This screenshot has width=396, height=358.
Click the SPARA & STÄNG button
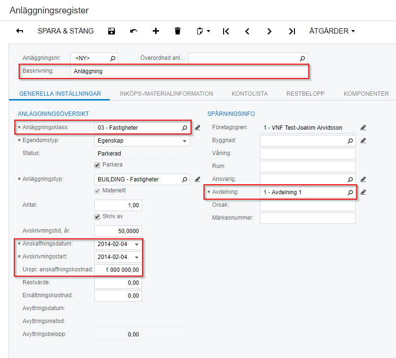pyautogui.click(x=66, y=31)
